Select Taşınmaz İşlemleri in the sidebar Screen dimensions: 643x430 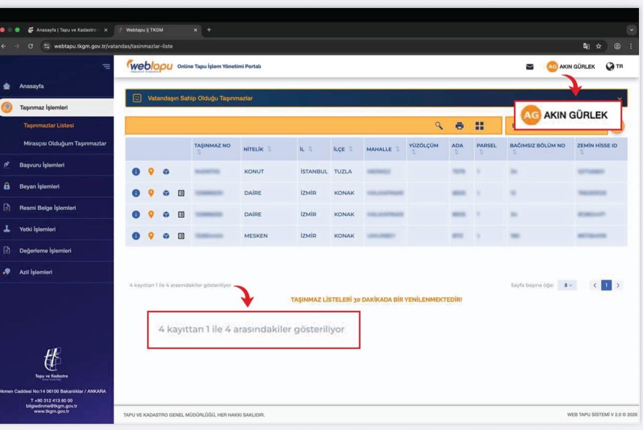[57, 107]
